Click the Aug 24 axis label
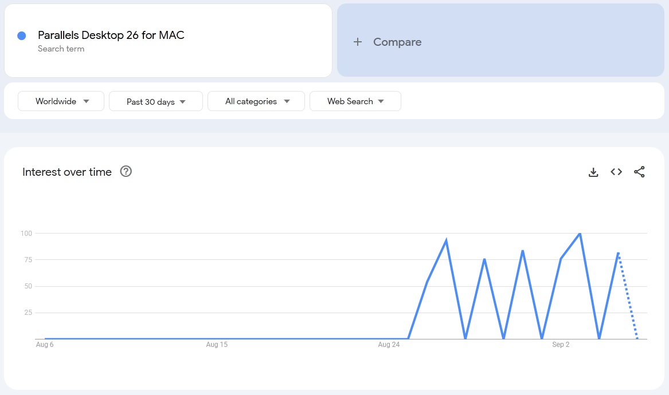This screenshot has height=395, width=669. pyautogui.click(x=389, y=344)
